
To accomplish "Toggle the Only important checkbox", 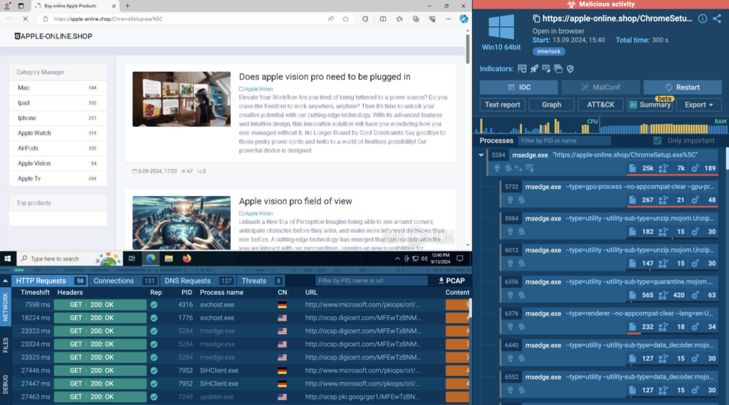I will point(657,141).
